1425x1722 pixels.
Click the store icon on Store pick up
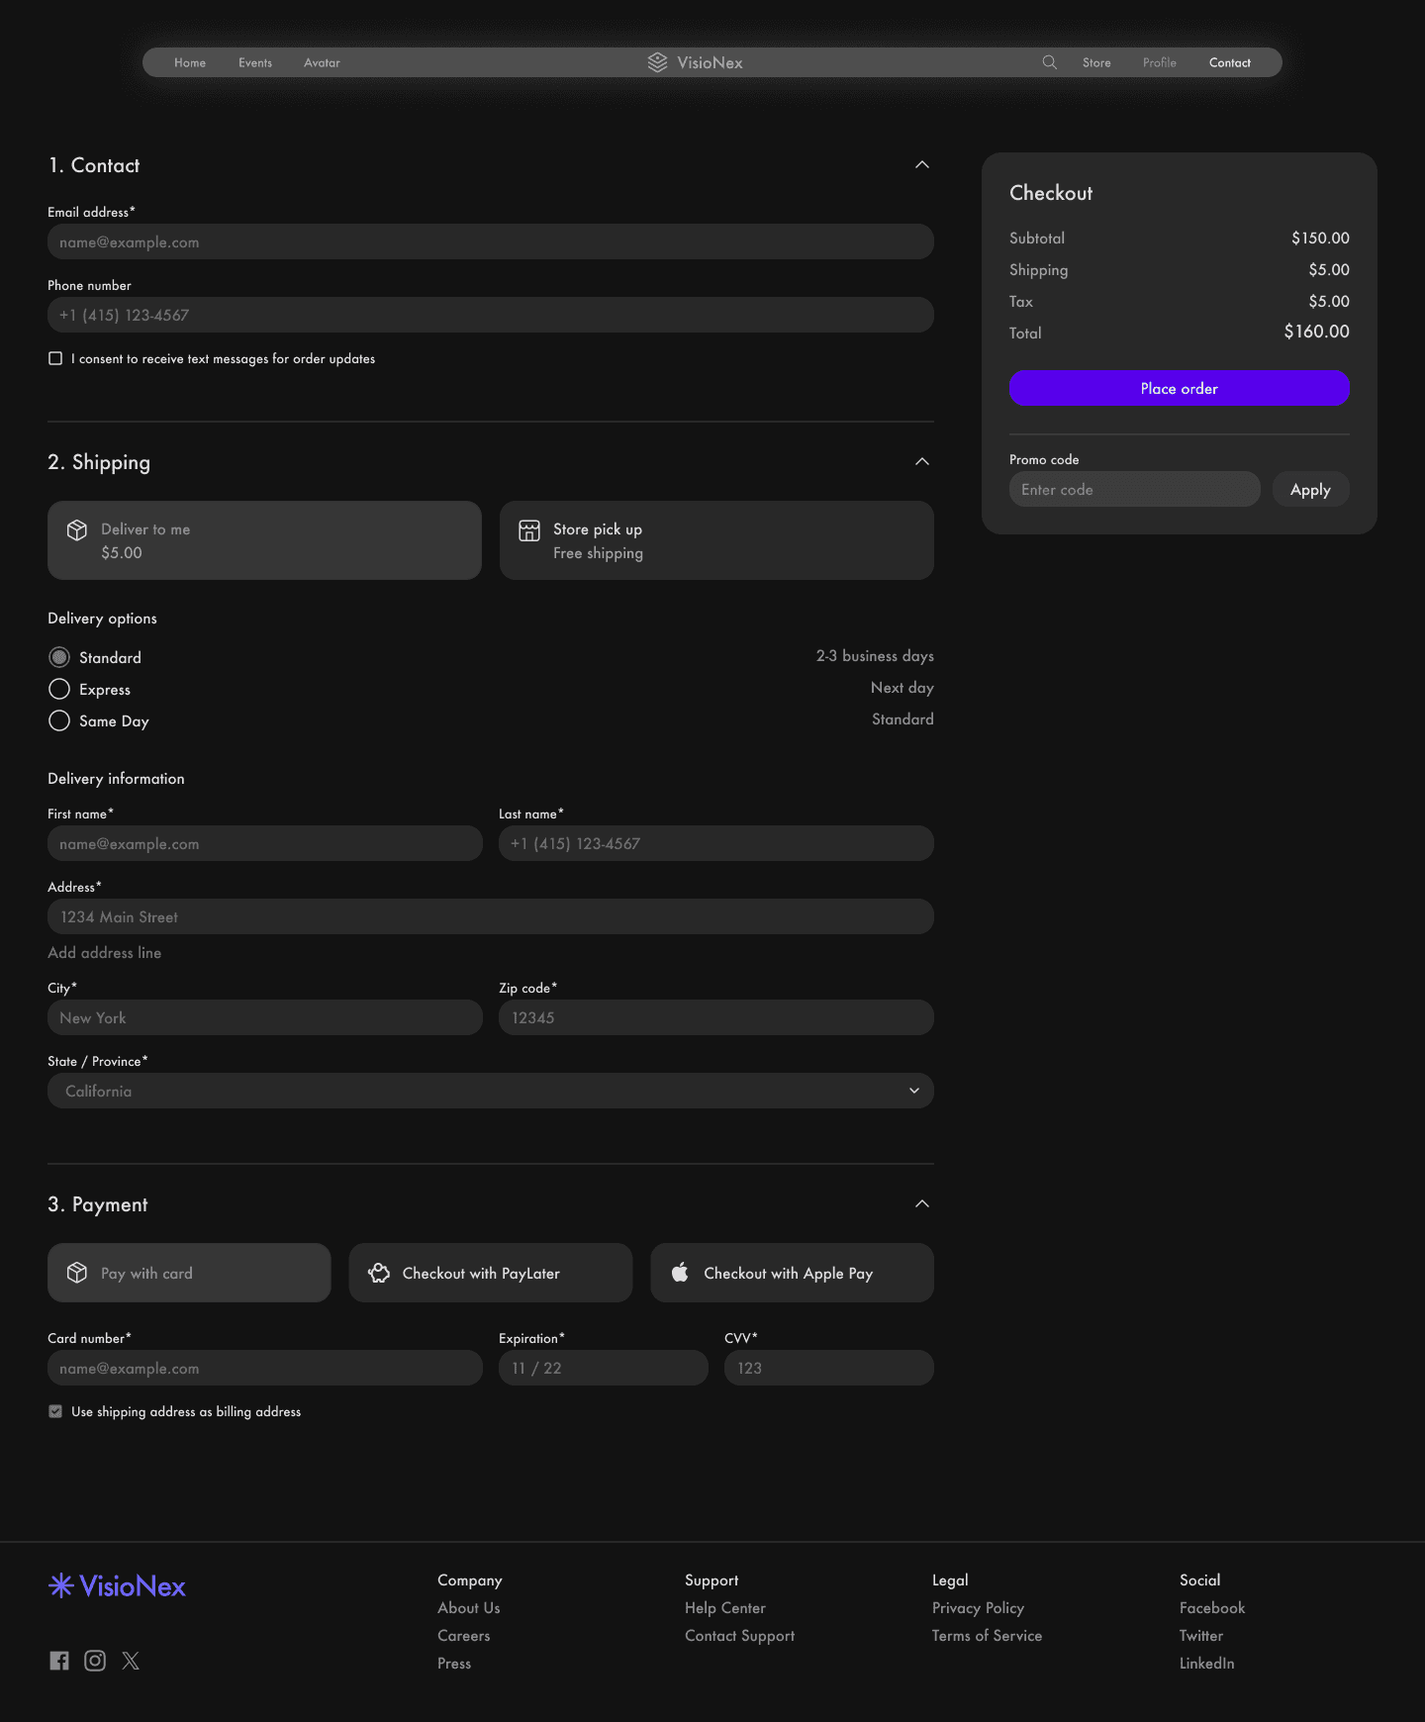pos(529,530)
